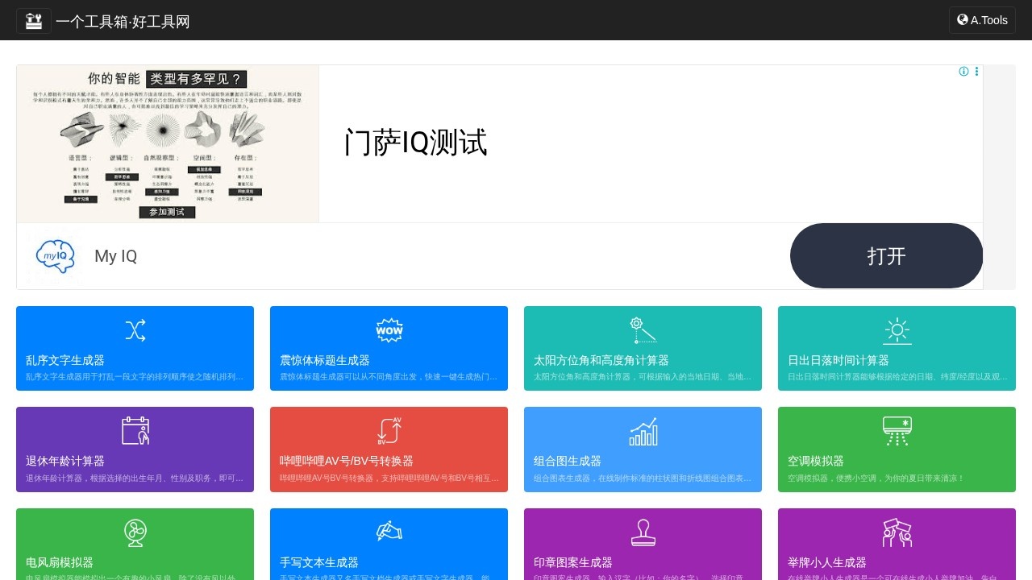Click the sign-holding figures icon on 举牌小人生成器
This screenshot has width=1032, height=580.
(x=897, y=532)
